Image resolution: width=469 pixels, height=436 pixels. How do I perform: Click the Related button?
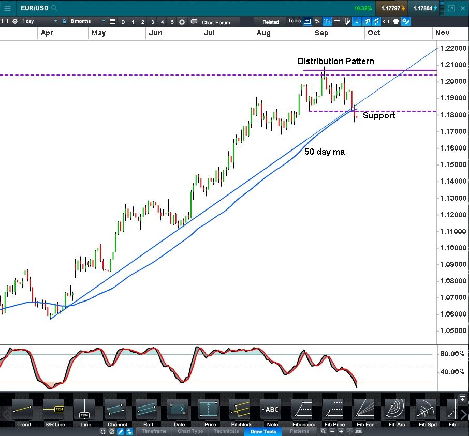[270, 22]
